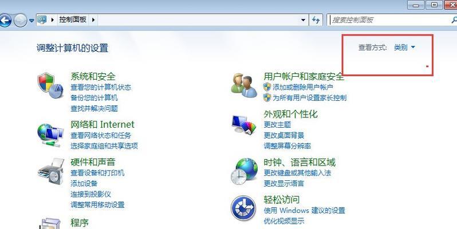Focus the 搜索控制面板 search box
The image size is (457, 229).
pyautogui.click(x=390, y=20)
